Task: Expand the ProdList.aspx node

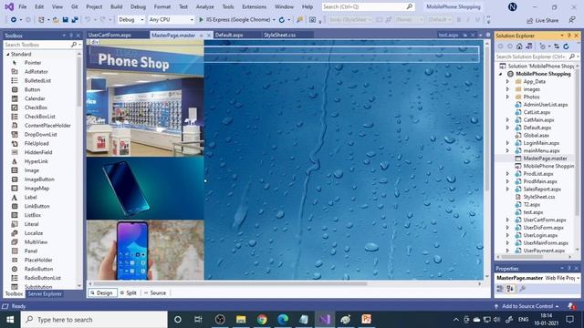Action: coord(507,174)
